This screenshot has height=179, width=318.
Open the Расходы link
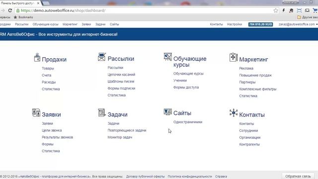(x=49, y=82)
